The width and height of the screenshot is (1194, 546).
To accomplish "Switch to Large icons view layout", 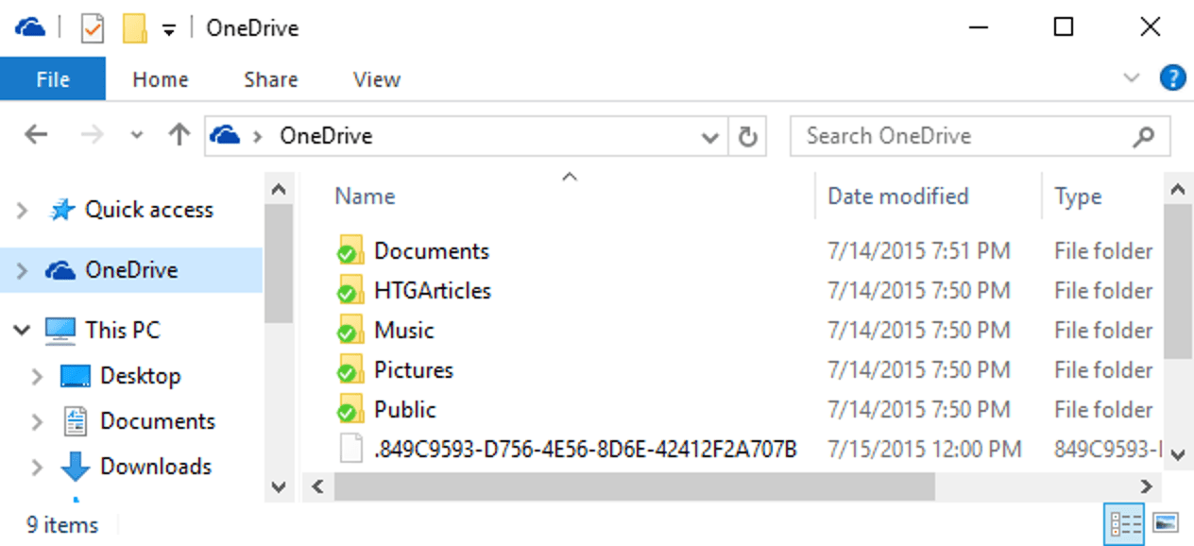I will click(x=1165, y=522).
